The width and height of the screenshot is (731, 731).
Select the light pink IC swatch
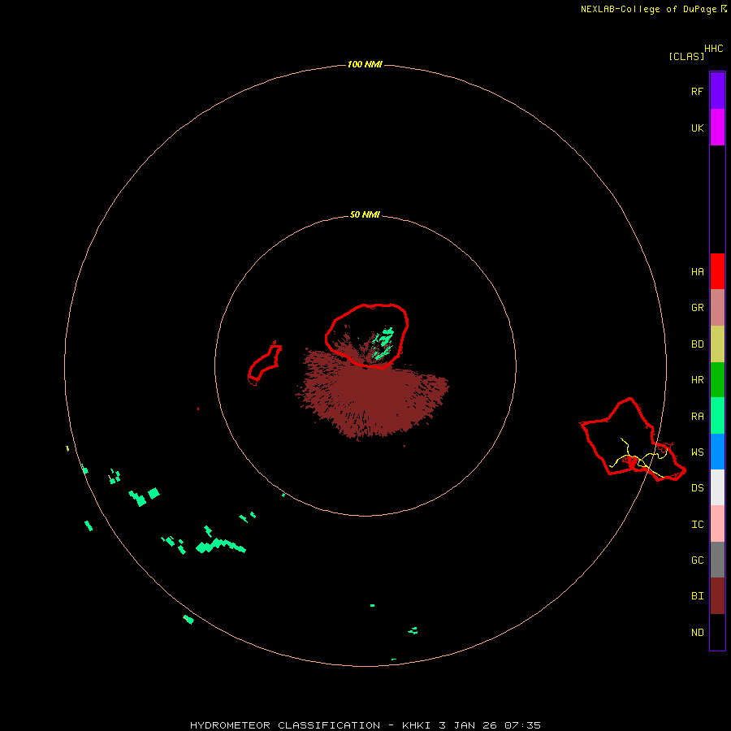coord(717,524)
